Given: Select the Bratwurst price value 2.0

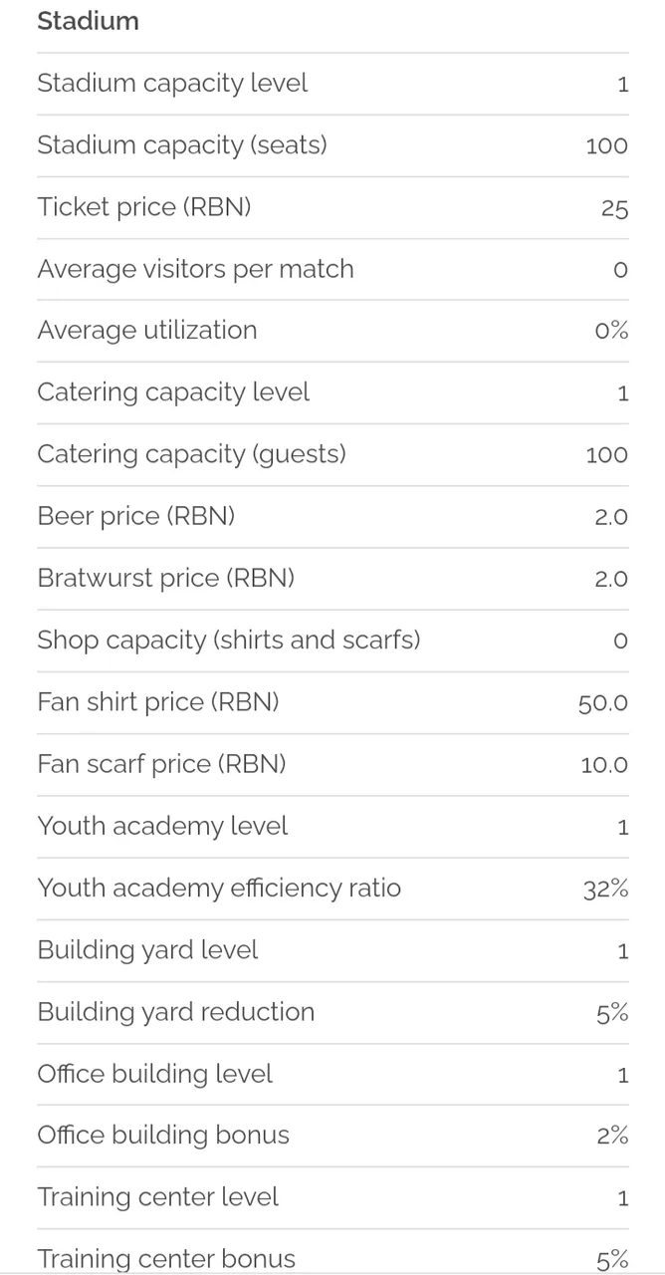Looking at the screenshot, I should (x=611, y=579).
